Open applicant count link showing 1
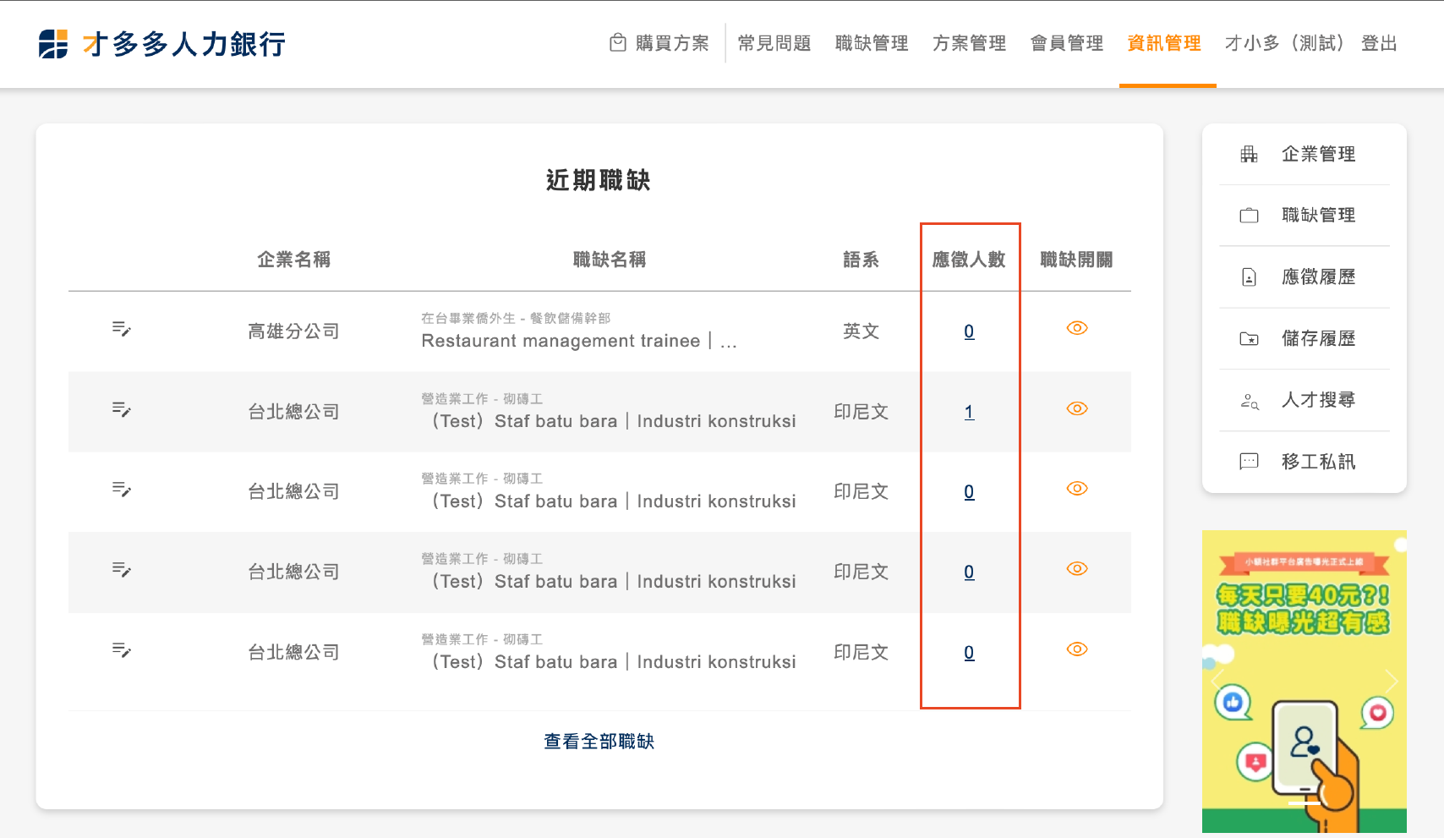 [x=969, y=412]
